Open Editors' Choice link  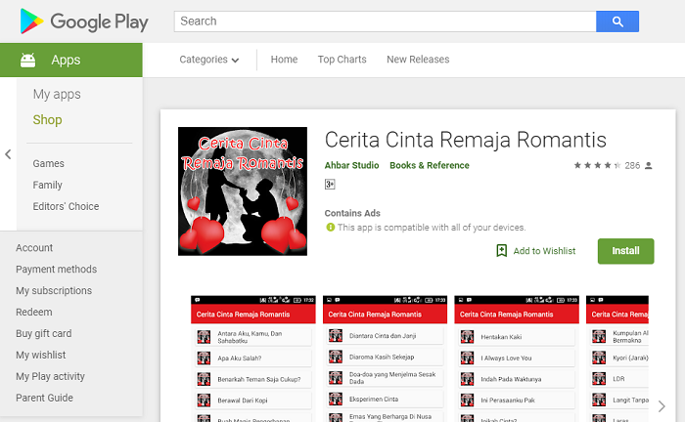point(66,206)
